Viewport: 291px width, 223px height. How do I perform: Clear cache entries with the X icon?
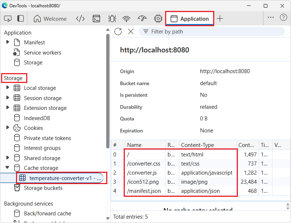pos(131,32)
